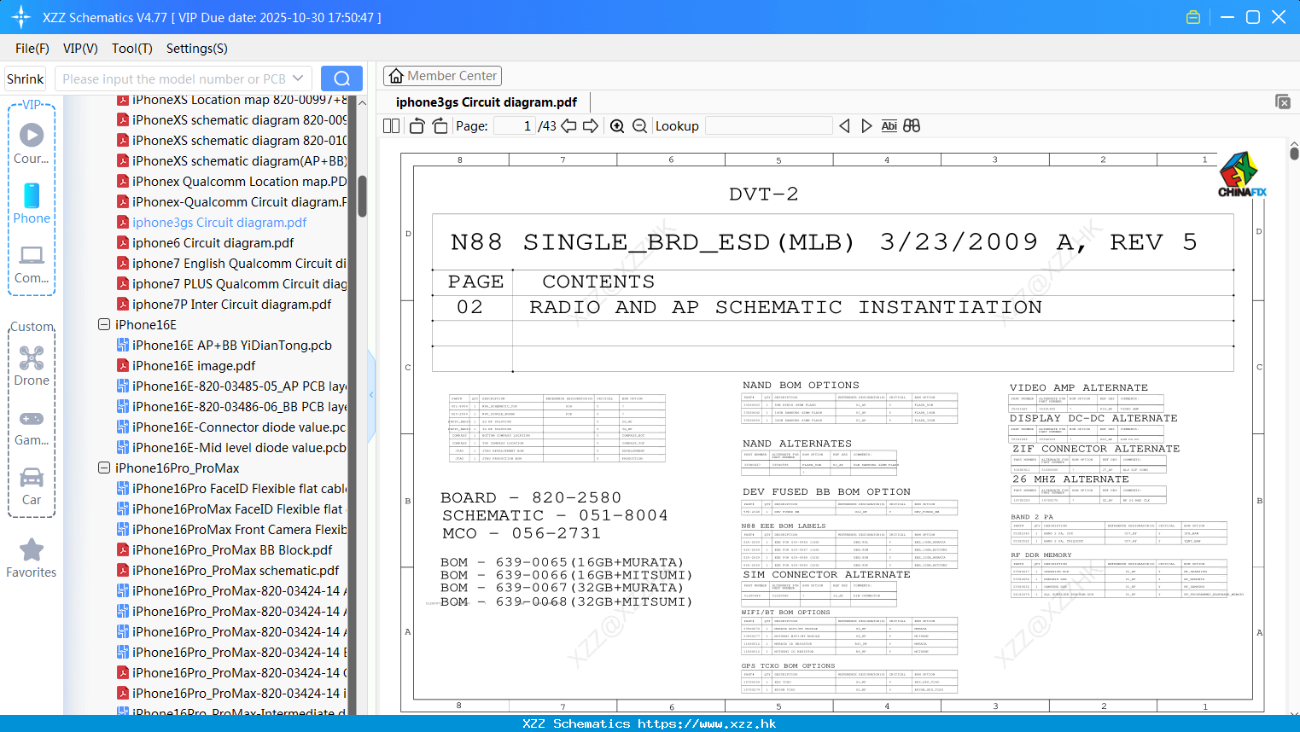This screenshot has width=1300, height=732.
Task: Open iphone7 PLUS Qualcomm Circuit diagram
Action: pos(232,283)
